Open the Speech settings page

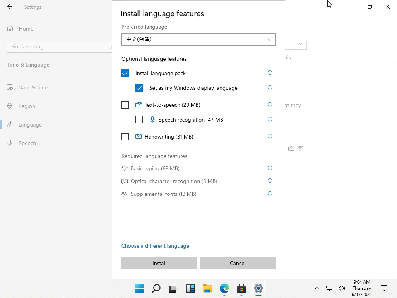pyautogui.click(x=27, y=143)
